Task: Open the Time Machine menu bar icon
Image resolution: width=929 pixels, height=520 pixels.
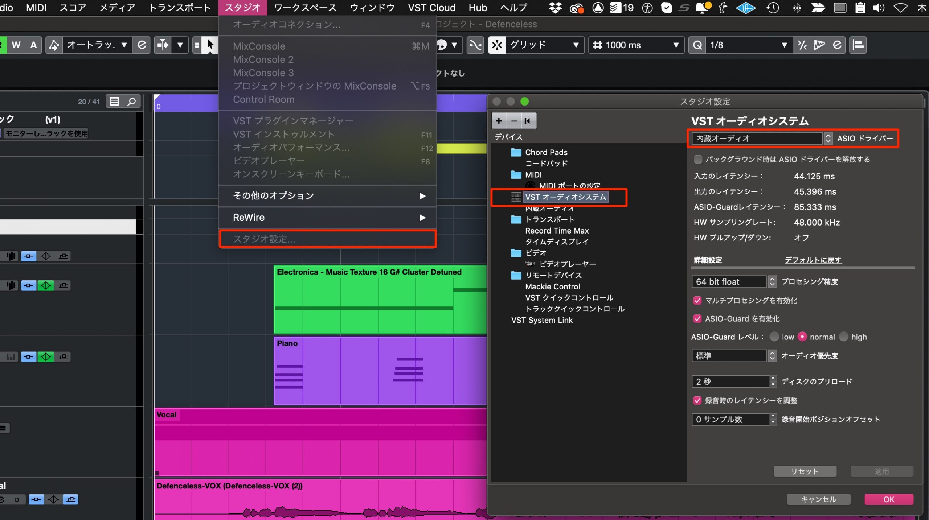Action: (x=773, y=8)
